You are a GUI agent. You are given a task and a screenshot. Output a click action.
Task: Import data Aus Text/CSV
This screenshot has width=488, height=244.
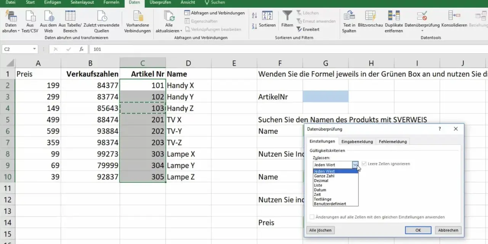[x=30, y=22]
